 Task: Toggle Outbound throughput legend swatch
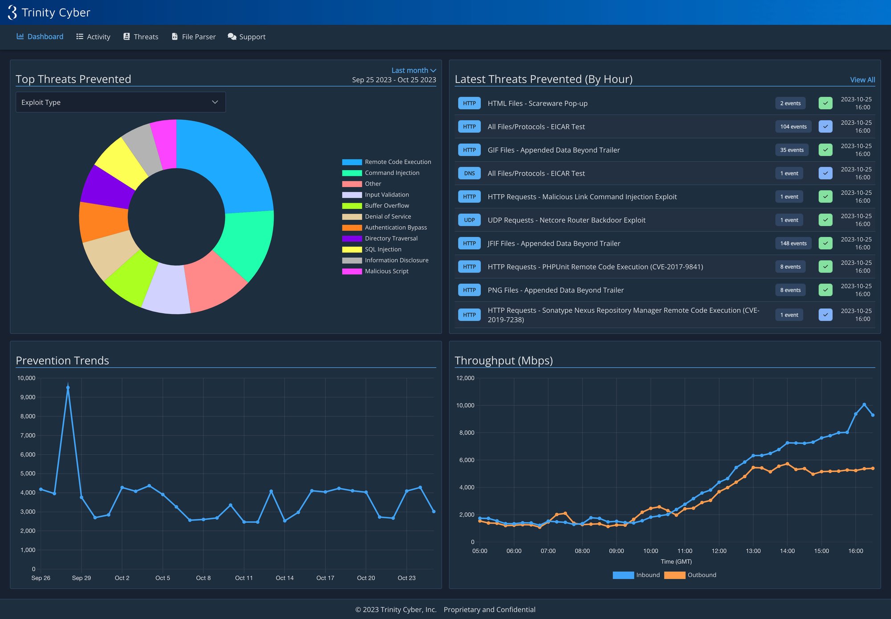[674, 575]
